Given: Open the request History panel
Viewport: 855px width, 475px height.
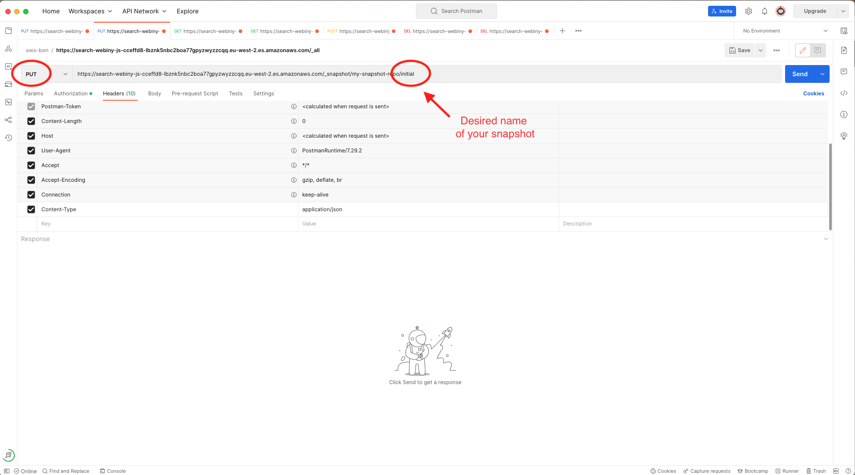Looking at the screenshot, I should pos(8,138).
